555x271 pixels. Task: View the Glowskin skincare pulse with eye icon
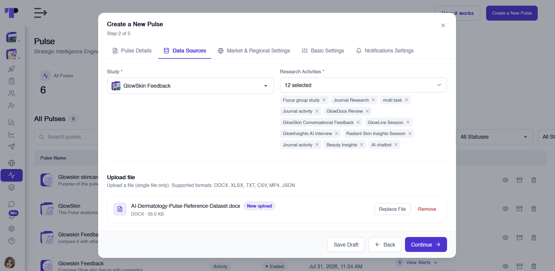[x=505, y=180]
